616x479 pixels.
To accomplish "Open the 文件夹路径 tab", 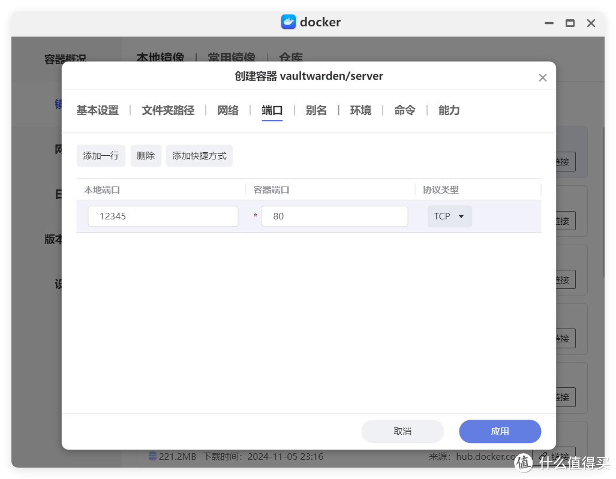I will click(x=168, y=110).
